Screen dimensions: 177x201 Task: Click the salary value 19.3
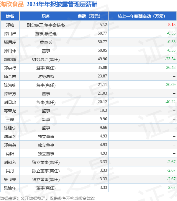coord(103,111)
